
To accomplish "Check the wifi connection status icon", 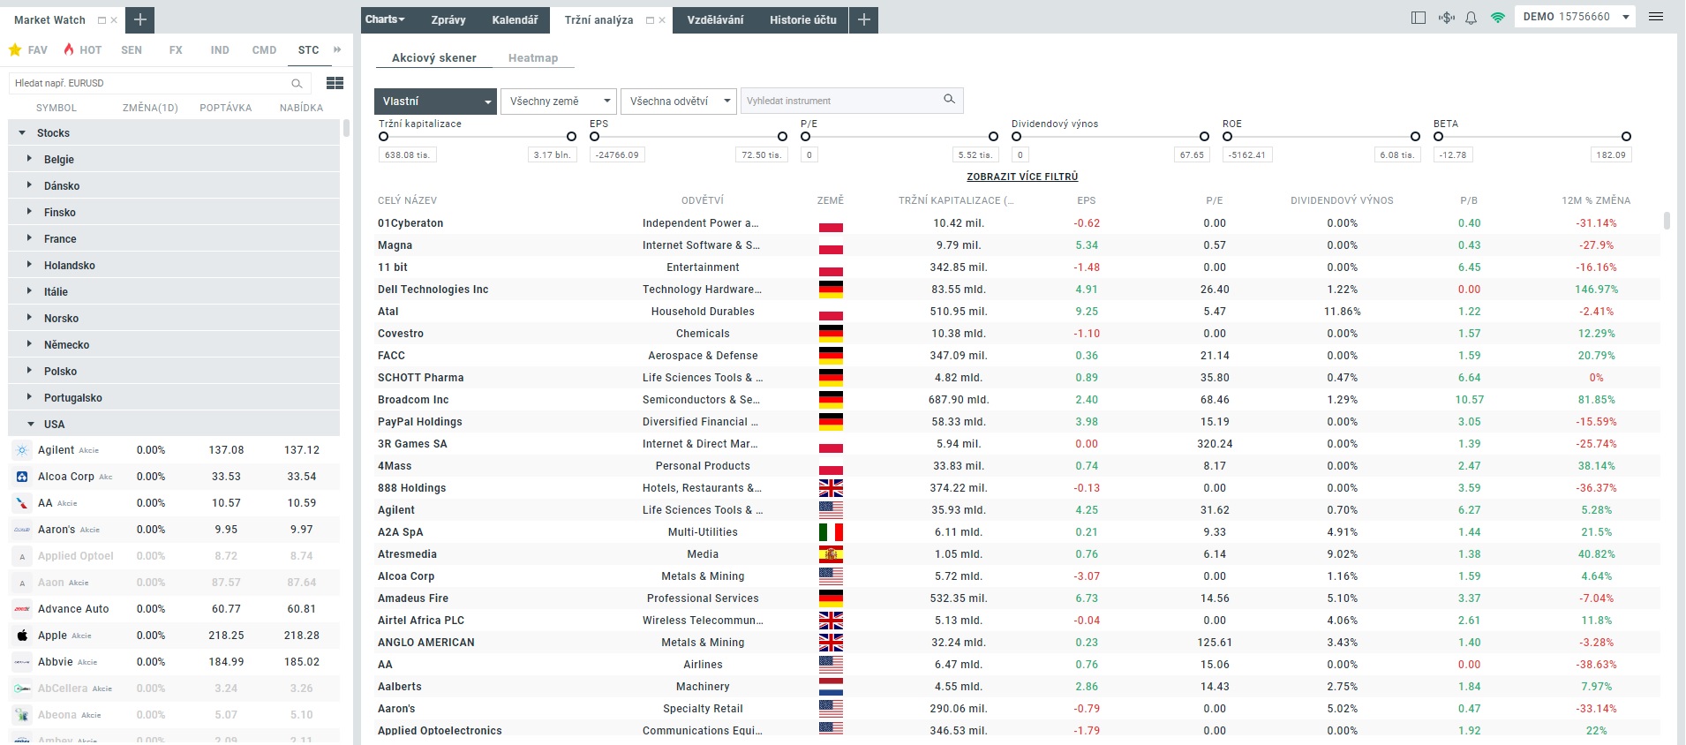I will 1498,18.
